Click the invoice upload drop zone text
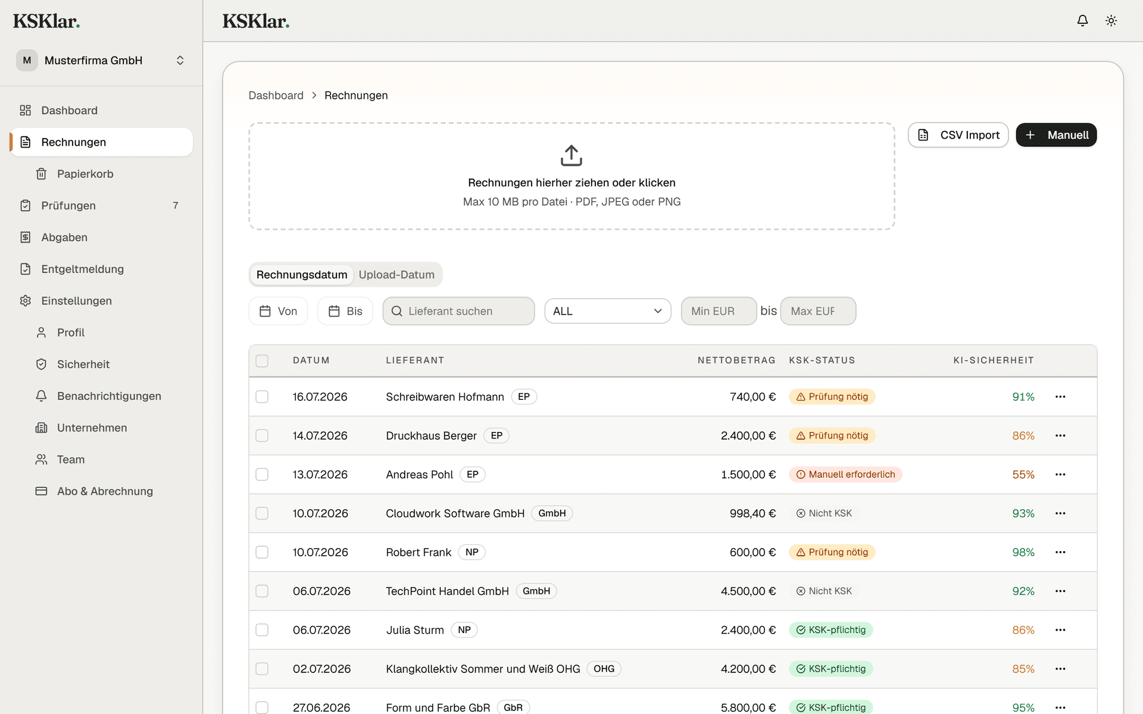Screen dimensions: 1143x714 571,183
